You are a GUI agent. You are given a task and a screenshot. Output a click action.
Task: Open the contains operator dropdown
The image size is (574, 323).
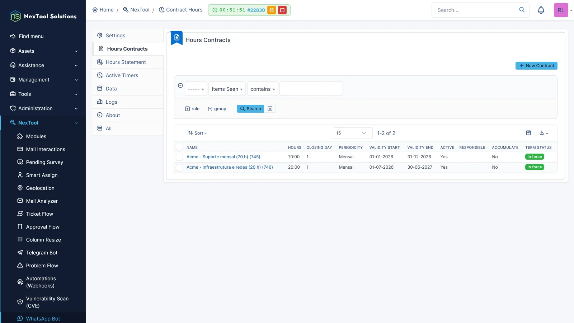pyautogui.click(x=263, y=89)
